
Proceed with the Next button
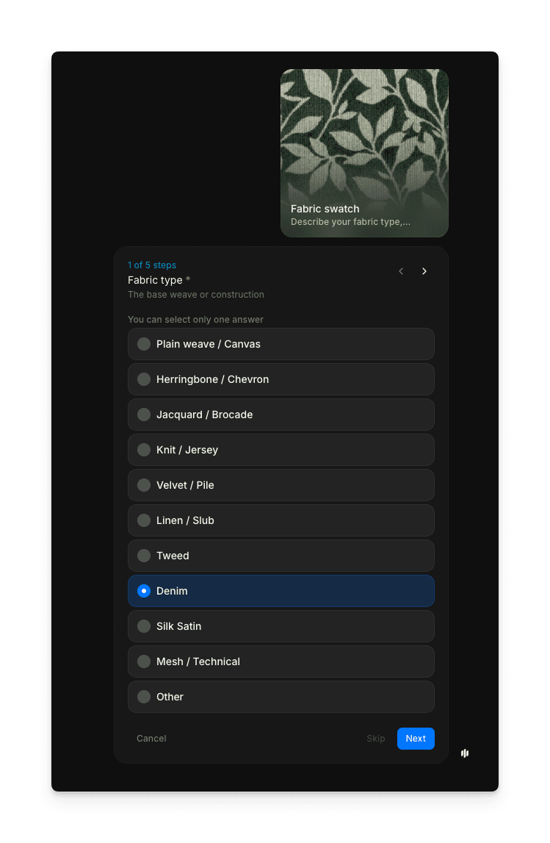(416, 739)
